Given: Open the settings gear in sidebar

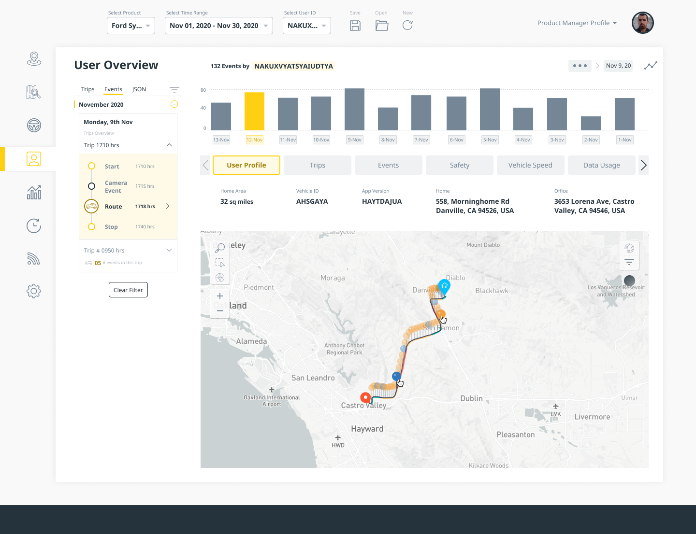Looking at the screenshot, I should [x=34, y=291].
